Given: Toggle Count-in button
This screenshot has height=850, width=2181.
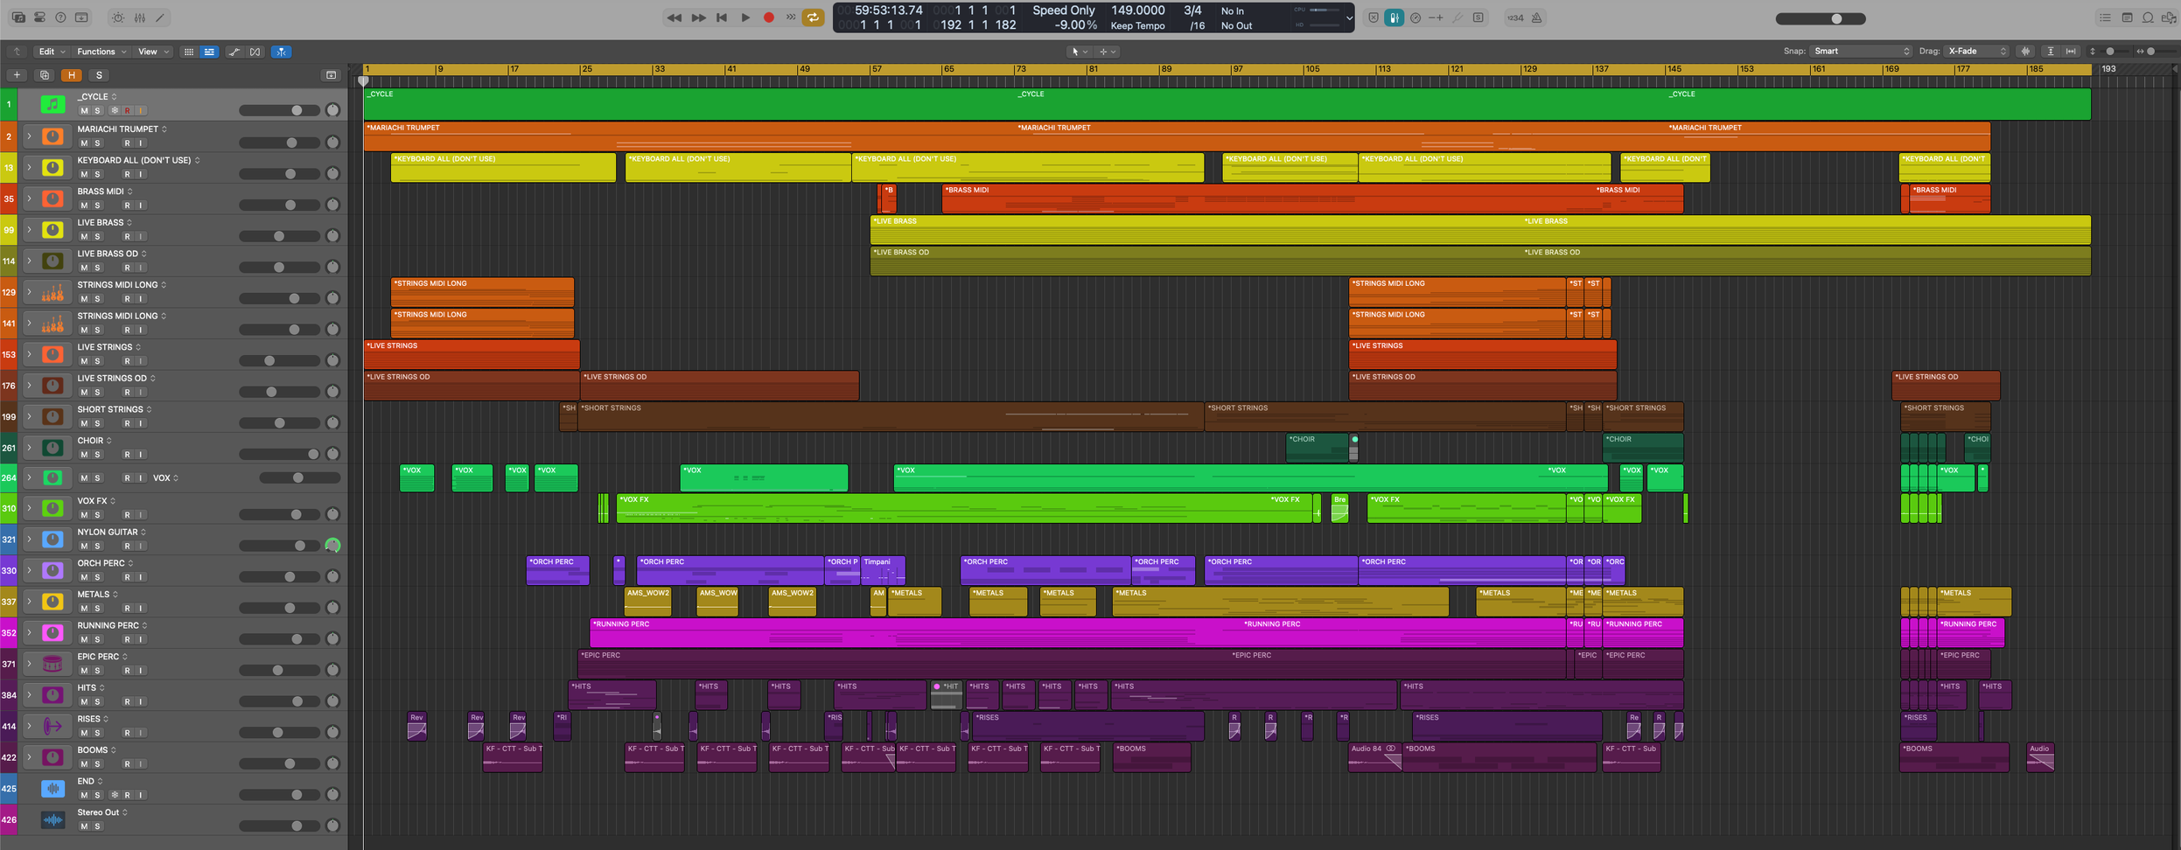Looking at the screenshot, I should (x=1516, y=17).
